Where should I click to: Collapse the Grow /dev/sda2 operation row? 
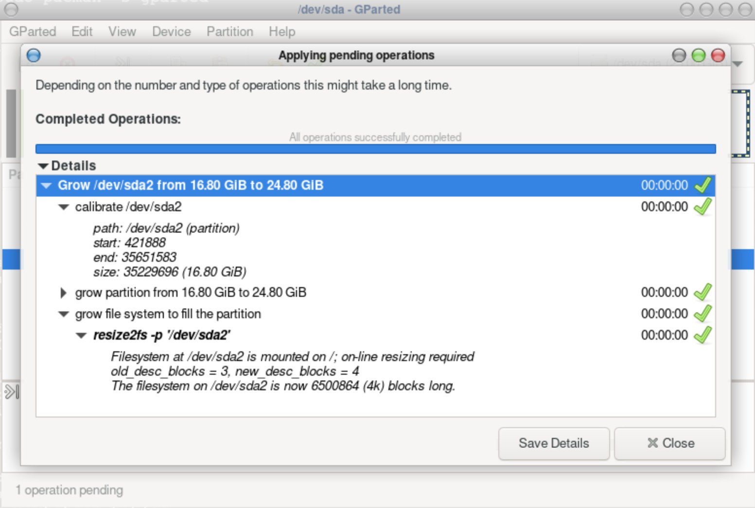pos(47,185)
